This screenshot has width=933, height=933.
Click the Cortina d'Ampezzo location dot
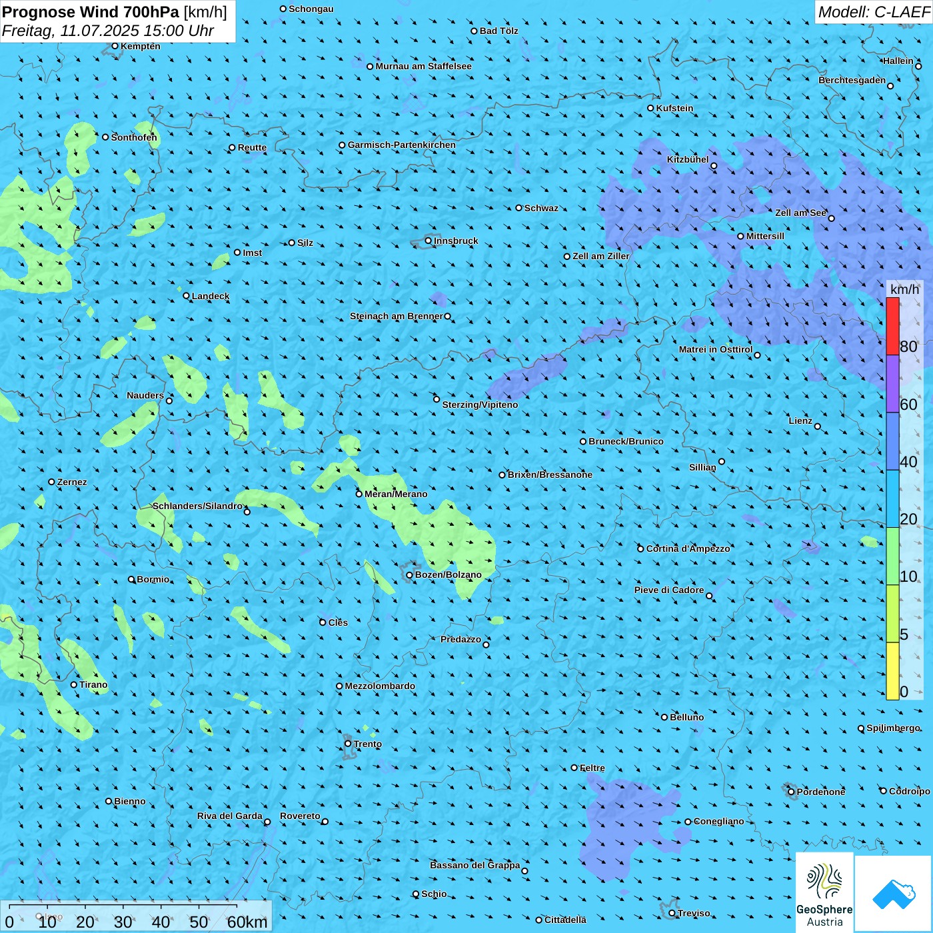click(x=641, y=548)
